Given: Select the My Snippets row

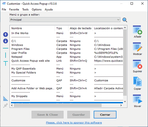Looking at the screenshot, I should click(x=67, y=96).
